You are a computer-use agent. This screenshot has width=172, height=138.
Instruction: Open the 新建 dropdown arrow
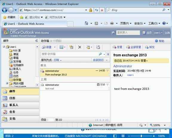point(55,47)
